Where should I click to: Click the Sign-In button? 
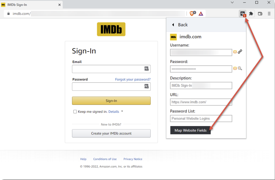pyautogui.click(x=111, y=101)
